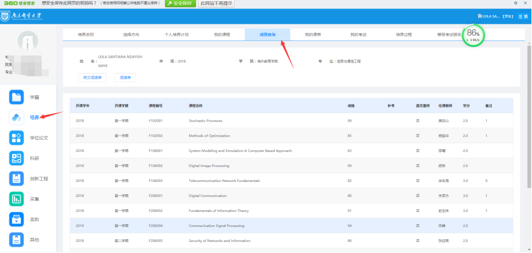Open the 我的考试 tab
Image resolution: width=532 pixels, height=253 pixels.
pyautogui.click(x=358, y=35)
